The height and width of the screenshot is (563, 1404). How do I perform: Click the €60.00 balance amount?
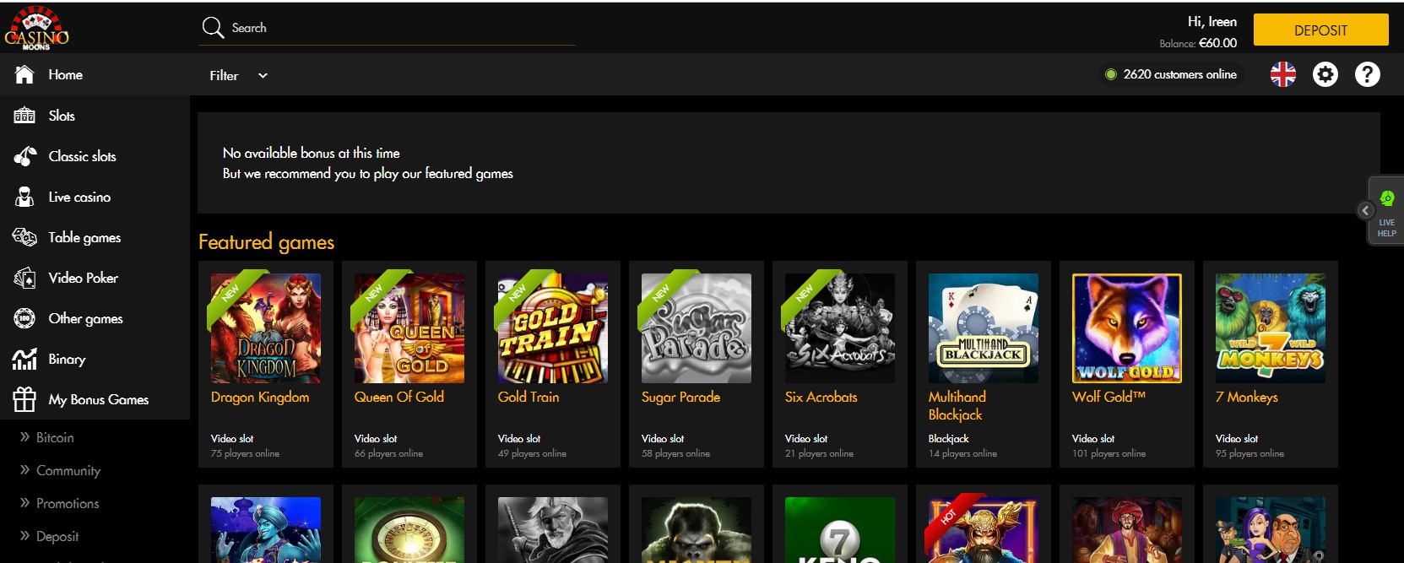coord(1217,43)
